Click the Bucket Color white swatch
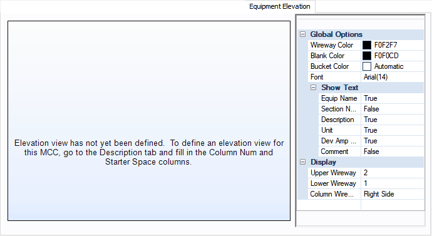This screenshot has width=432, height=236. tap(367, 66)
